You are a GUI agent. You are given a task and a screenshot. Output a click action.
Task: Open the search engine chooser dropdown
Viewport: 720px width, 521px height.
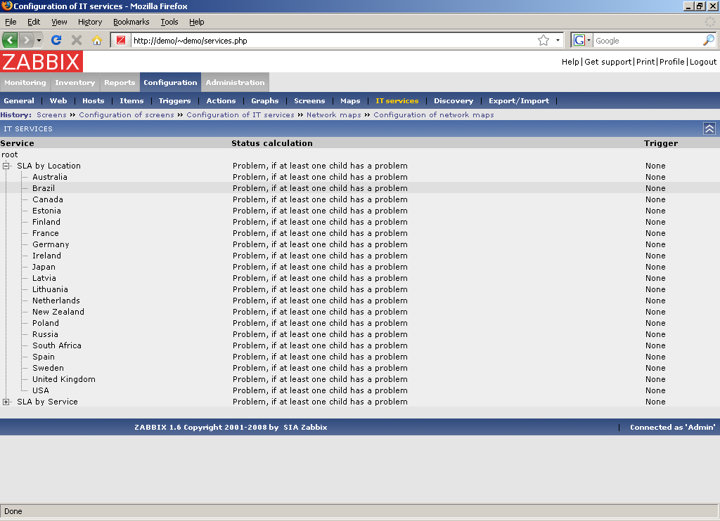[x=589, y=40]
